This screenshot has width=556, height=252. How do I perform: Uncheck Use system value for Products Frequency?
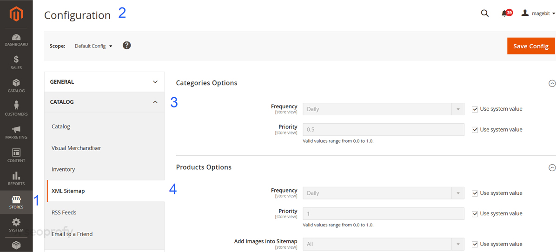click(x=475, y=193)
